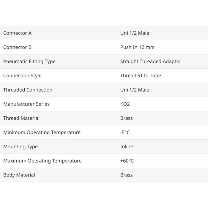Select the "-5°C" temperature value
The width and height of the screenshot is (208, 208).
[x=125, y=133]
